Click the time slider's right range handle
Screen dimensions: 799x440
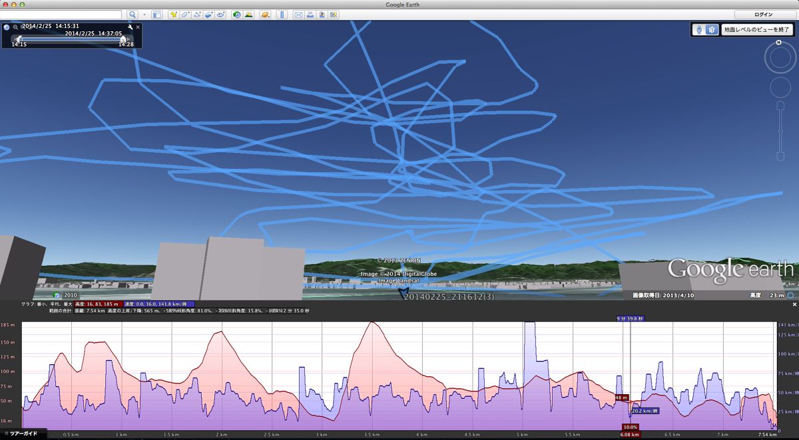click(123, 39)
